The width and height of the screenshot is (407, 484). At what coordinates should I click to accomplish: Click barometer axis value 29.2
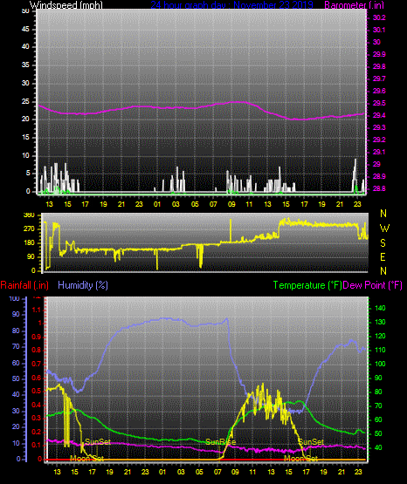click(379, 140)
